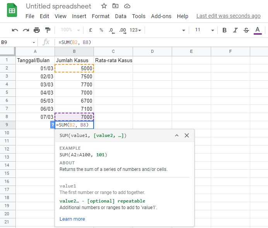
Task: Click the Learn more link
Action: pos(72,219)
